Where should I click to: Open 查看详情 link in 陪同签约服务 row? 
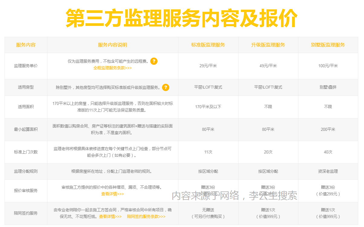click(x=110, y=216)
